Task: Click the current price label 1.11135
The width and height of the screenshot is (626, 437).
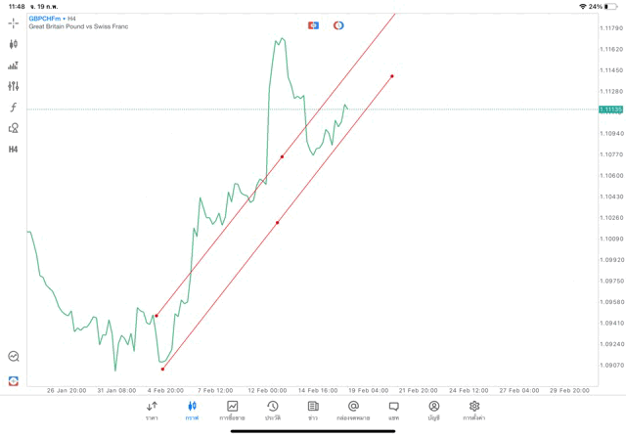Action: [x=612, y=109]
